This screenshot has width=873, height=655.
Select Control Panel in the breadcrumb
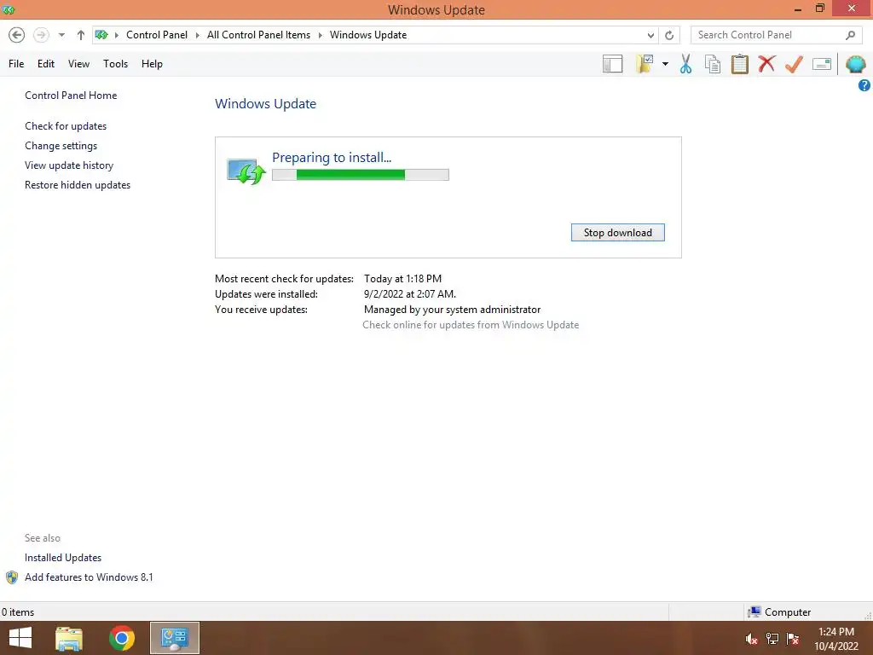click(x=157, y=34)
